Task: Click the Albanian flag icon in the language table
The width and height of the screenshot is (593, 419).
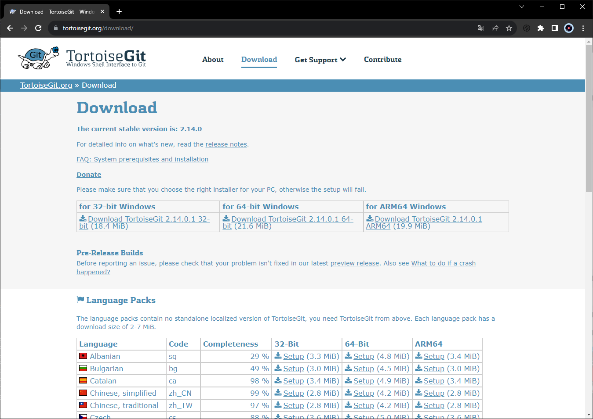Action: [83, 356]
